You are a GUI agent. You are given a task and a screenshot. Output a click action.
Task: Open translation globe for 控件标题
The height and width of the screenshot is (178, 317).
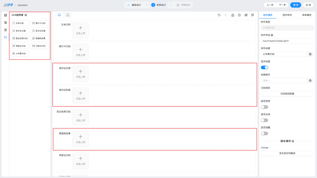(x=310, y=54)
